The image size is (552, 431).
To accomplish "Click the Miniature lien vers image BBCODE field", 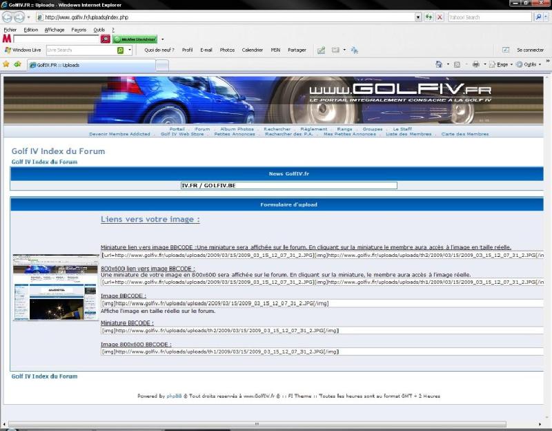I will tap(322, 255).
